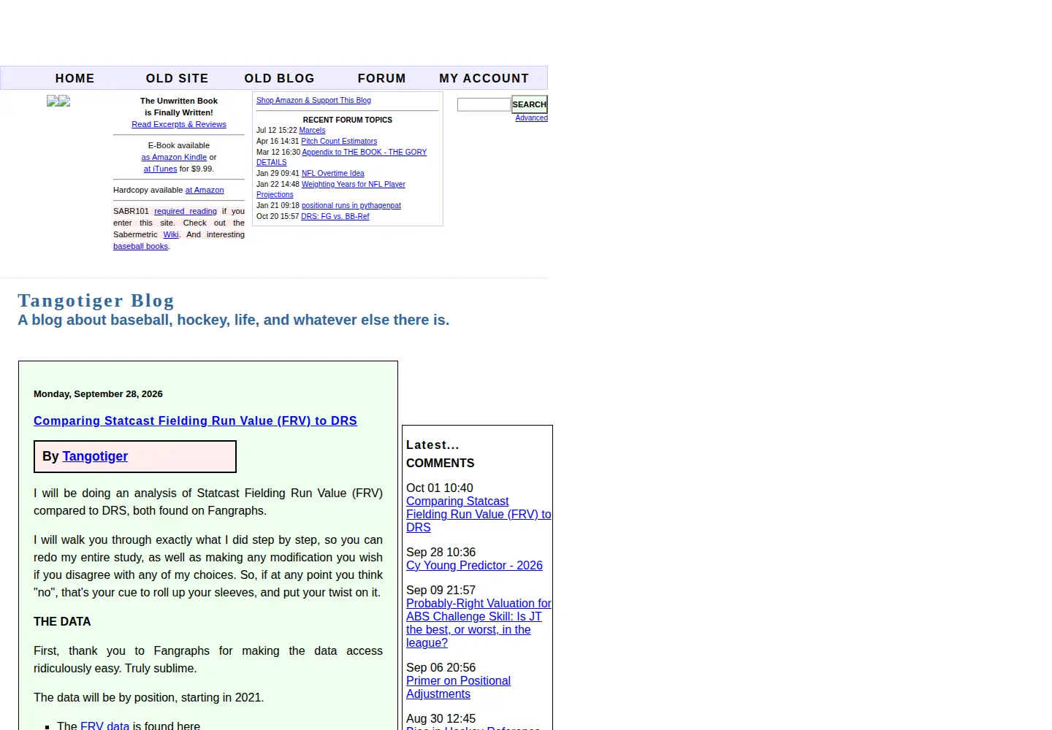This screenshot has height=730, width=1052.
Task: Click the SEARCH button
Action: click(x=530, y=104)
